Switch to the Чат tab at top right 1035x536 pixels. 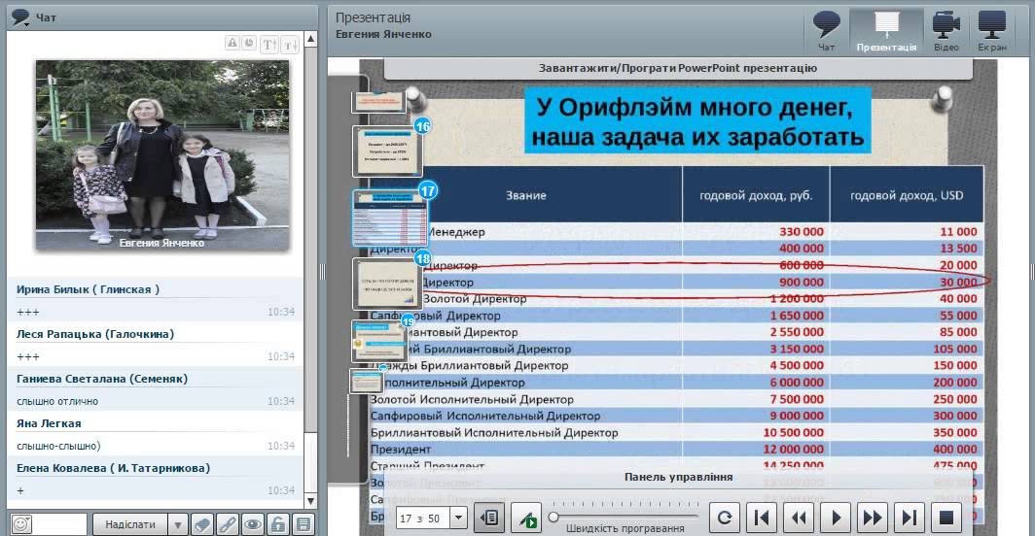(827, 31)
